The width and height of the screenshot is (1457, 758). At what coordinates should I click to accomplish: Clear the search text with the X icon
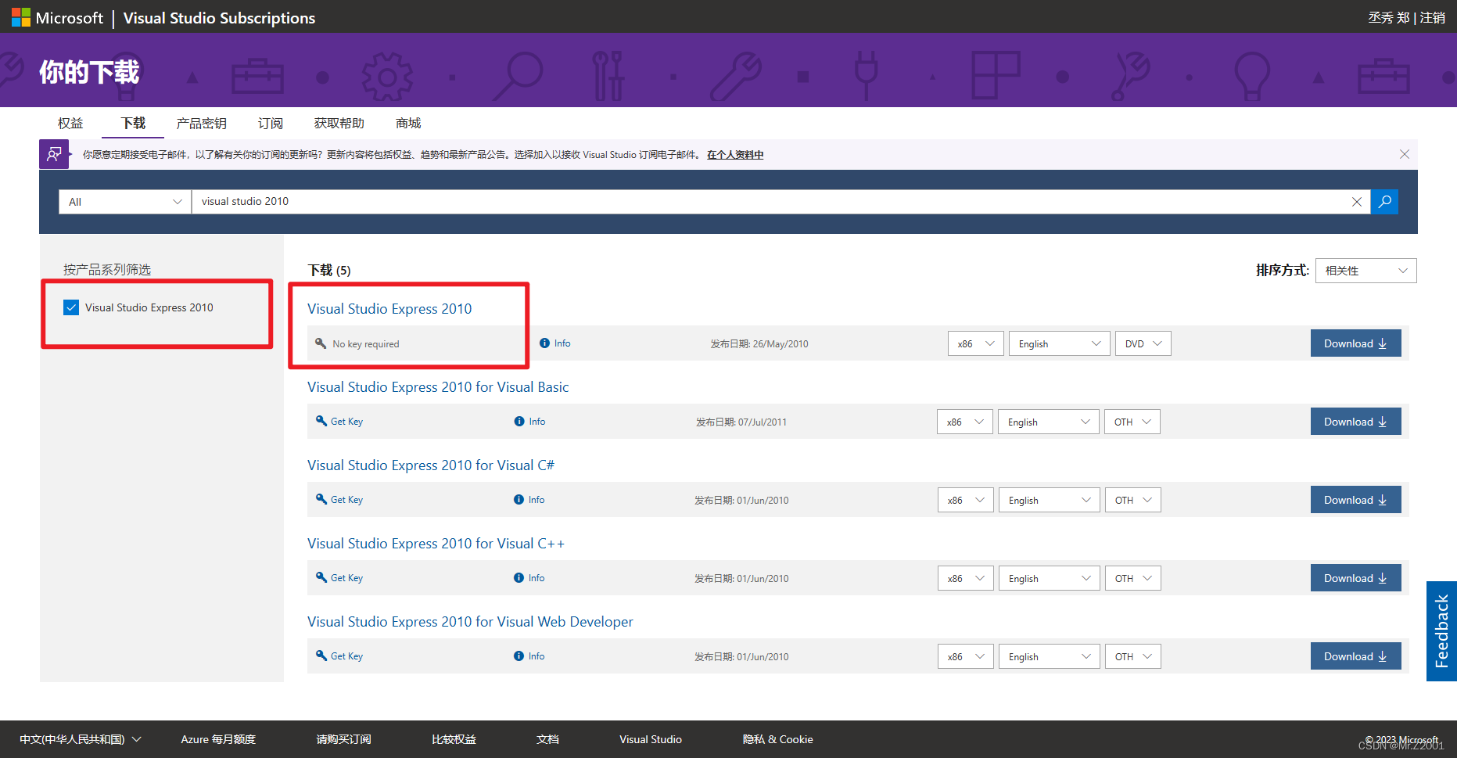click(x=1357, y=202)
